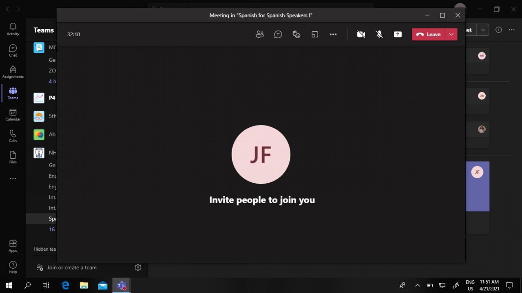
Task: Open network settings tray icon
Action: (442, 285)
